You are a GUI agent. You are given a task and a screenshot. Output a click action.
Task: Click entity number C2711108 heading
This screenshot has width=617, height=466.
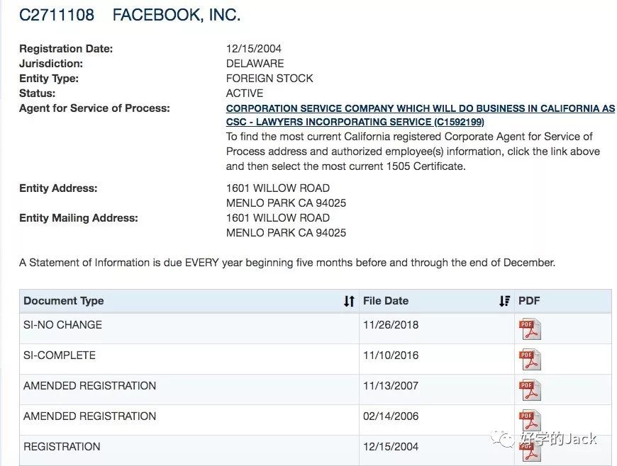click(x=57, y=15)
